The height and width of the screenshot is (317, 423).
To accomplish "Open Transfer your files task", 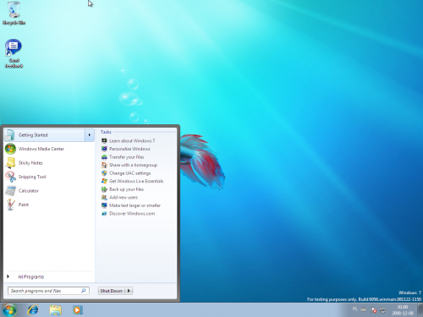I will tap(127, 157).
